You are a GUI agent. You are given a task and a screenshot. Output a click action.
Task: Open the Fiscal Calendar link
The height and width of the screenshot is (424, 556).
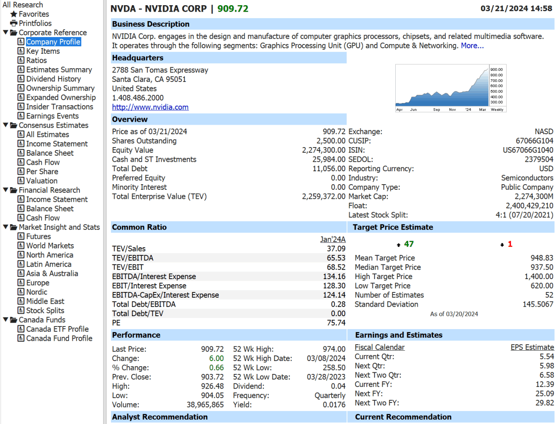(380, 347)
